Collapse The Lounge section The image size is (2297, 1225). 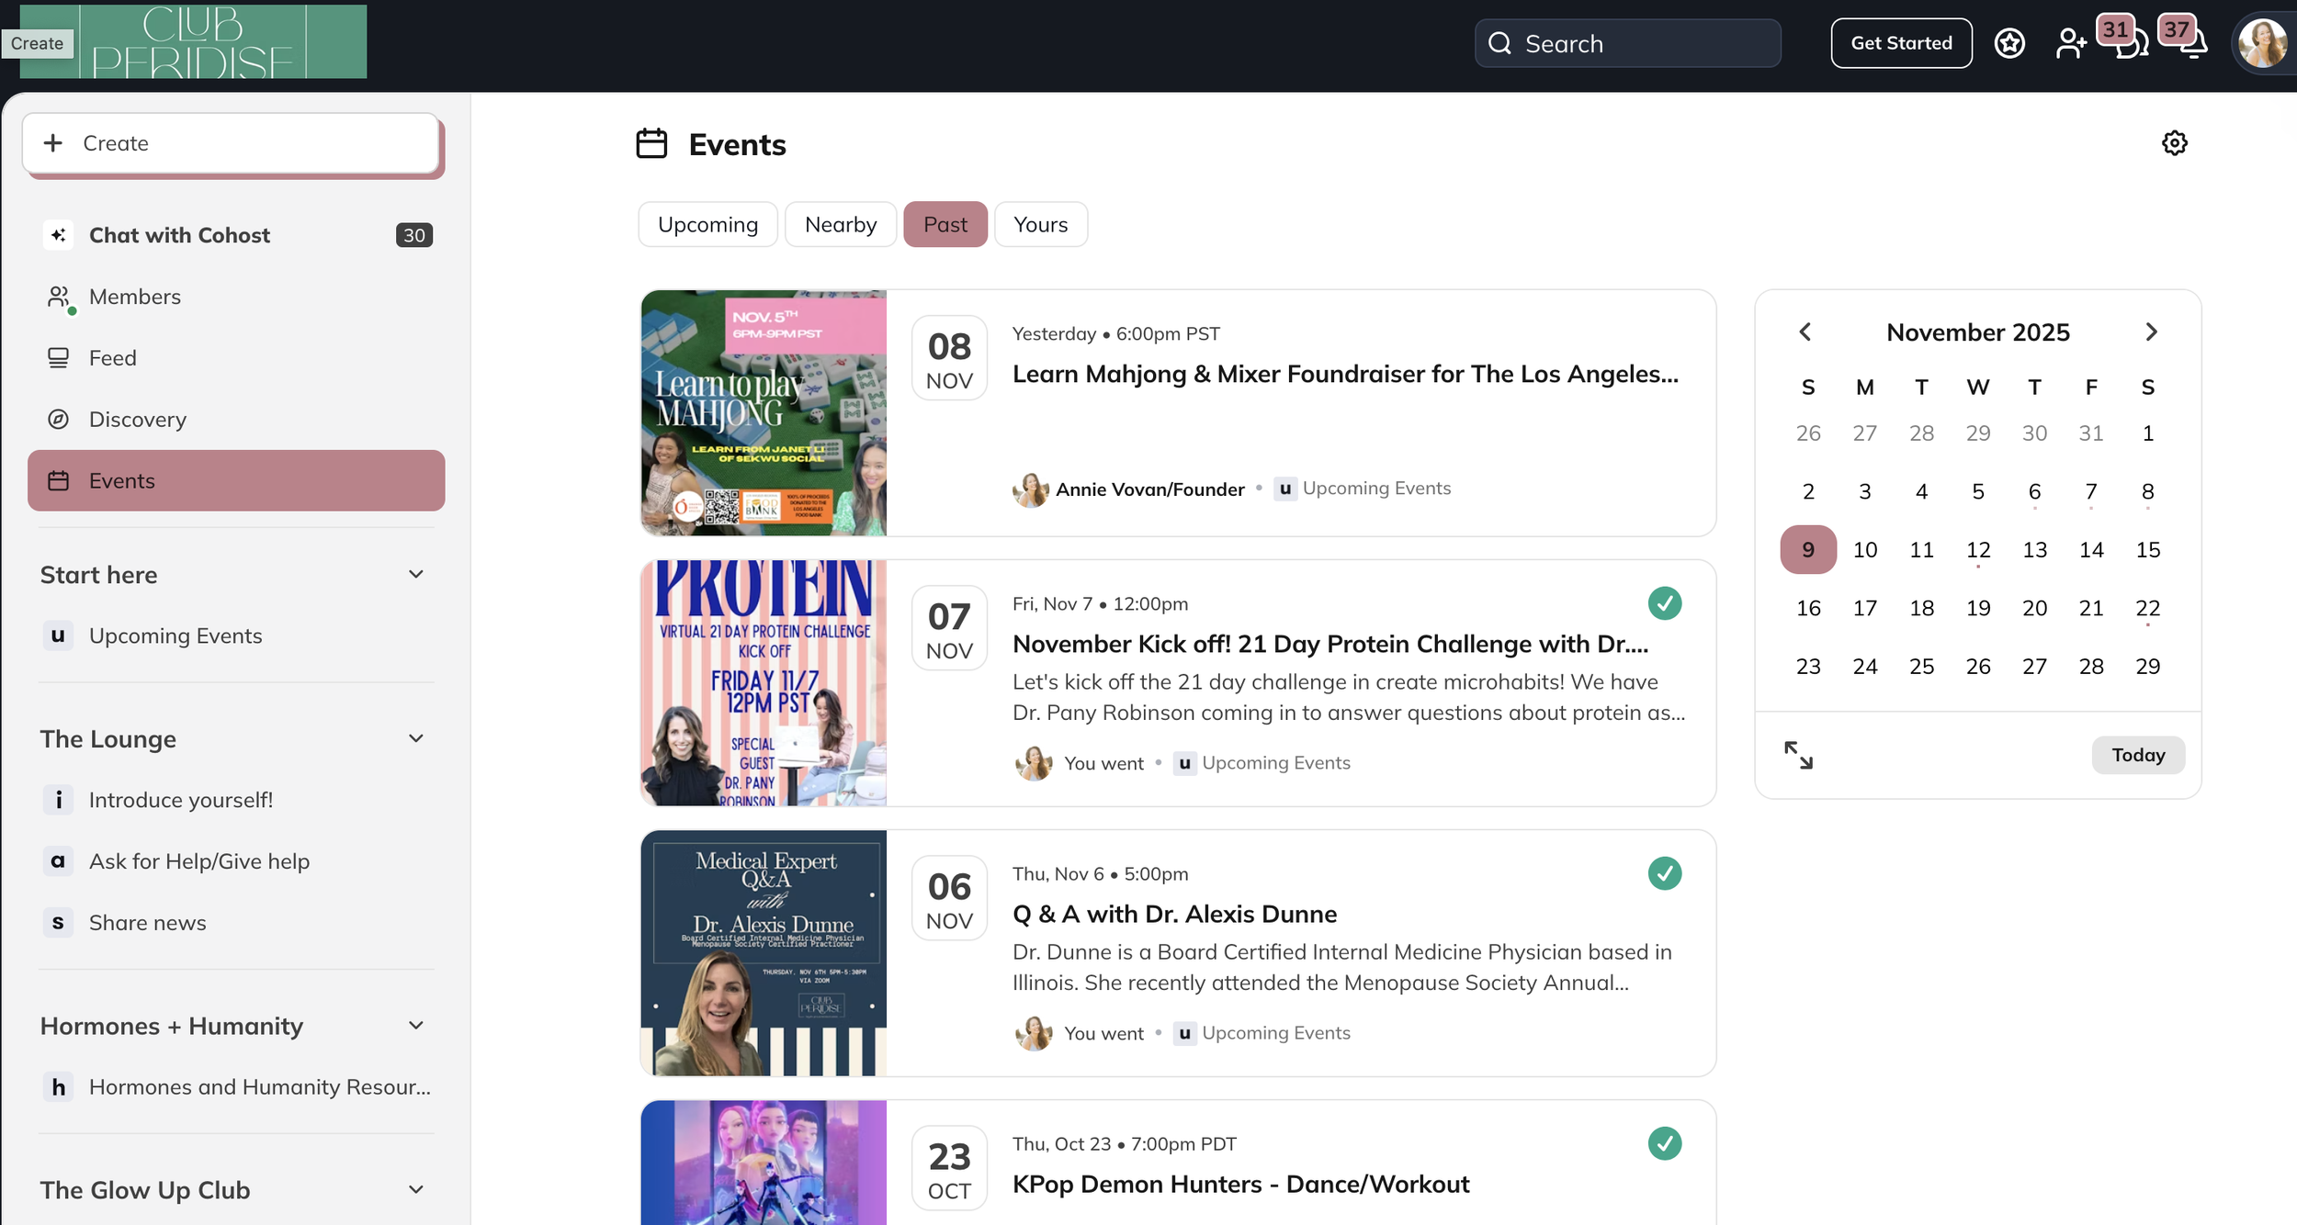click(x=416, y=739)
